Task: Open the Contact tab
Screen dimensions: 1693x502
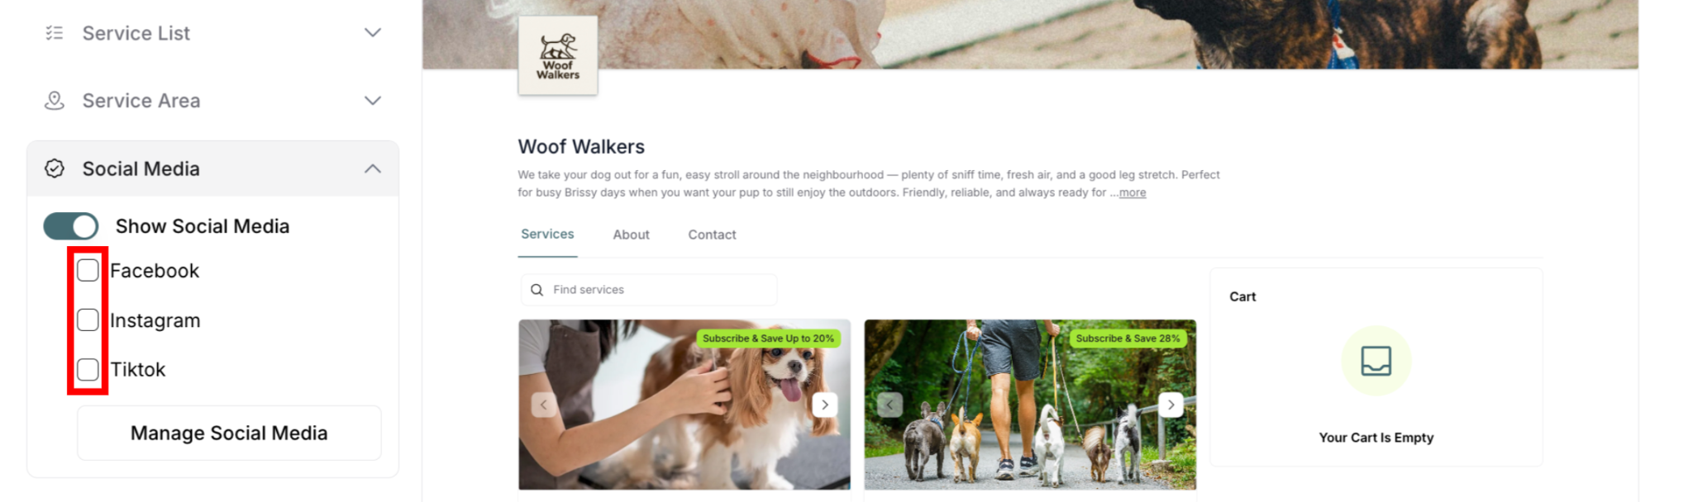Action: tap(712, 234)
